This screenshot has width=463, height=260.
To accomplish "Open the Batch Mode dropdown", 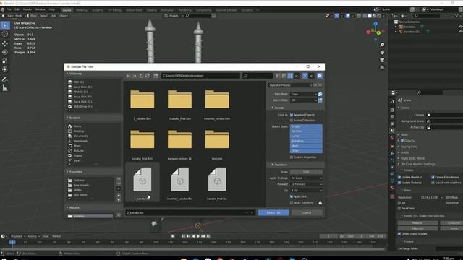I will [304, 100].
